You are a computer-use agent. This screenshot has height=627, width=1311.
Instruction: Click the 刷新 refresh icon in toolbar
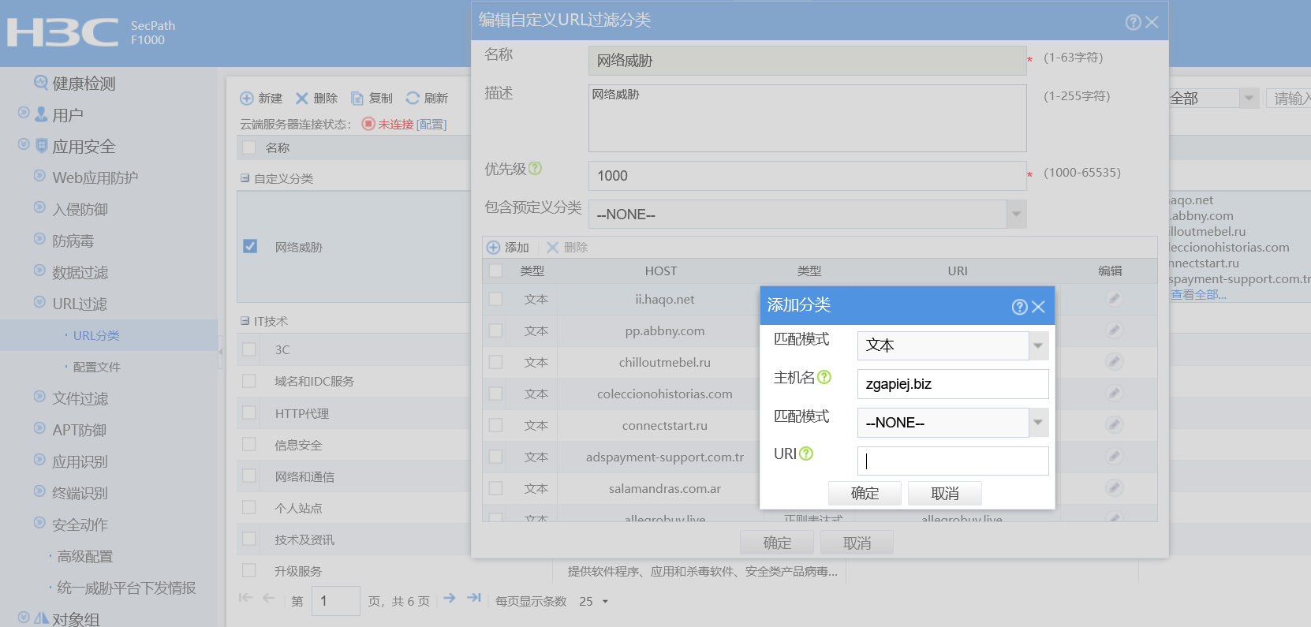(x=413, y=98)
